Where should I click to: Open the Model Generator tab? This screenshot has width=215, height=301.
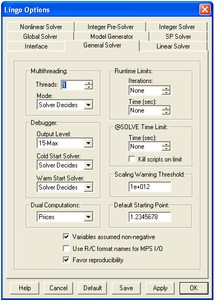tap(111, 37)
